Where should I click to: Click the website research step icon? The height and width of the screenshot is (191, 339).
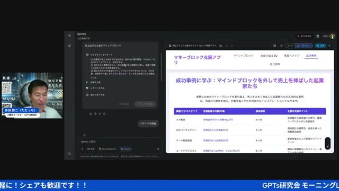[87, 55]
